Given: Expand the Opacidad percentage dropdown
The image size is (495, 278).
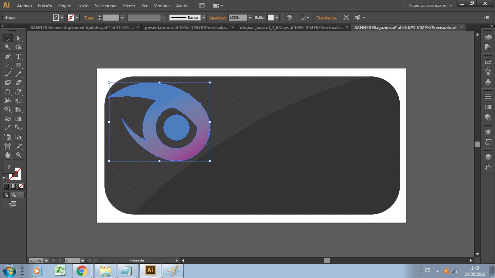Looking at the screenshot, I should (x=250, y=17).
